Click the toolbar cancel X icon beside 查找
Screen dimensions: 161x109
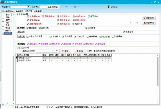[x=75, y=7]
